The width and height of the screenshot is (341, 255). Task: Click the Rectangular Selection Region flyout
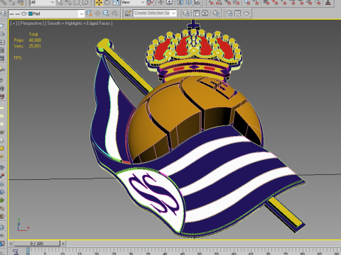[x=77, y=3]
